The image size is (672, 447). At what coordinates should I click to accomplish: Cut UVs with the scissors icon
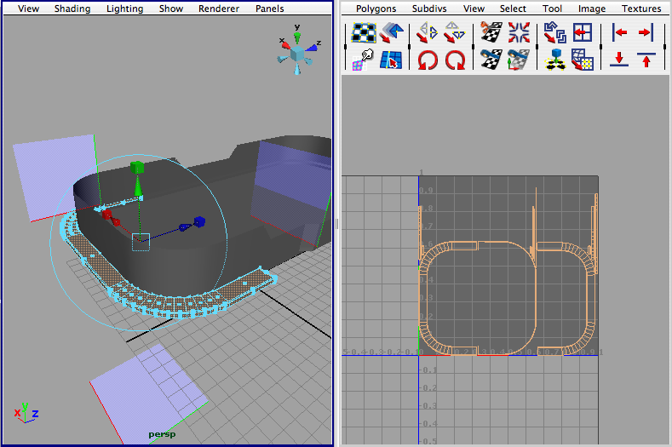click(491, 32)
